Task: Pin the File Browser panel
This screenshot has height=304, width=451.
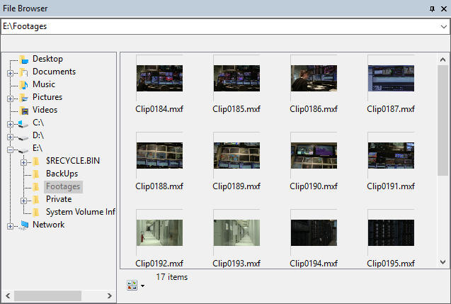Action: pos(432,8)
